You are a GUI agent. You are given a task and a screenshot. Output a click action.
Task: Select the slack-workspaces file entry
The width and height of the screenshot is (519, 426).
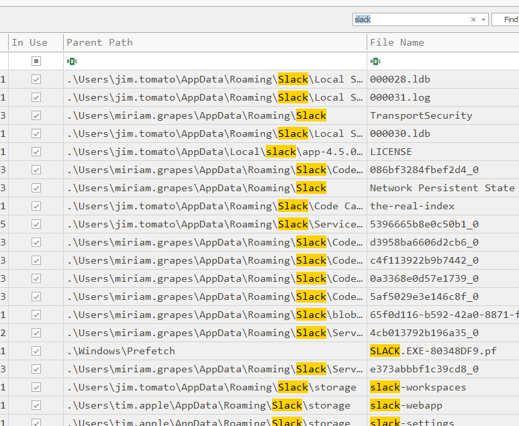[x=418, y=387]
